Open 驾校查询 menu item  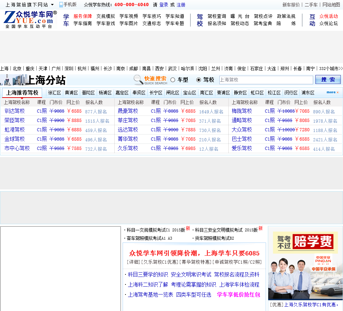pos(217,17)
